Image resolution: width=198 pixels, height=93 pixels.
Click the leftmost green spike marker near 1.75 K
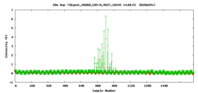coord(94,57)
